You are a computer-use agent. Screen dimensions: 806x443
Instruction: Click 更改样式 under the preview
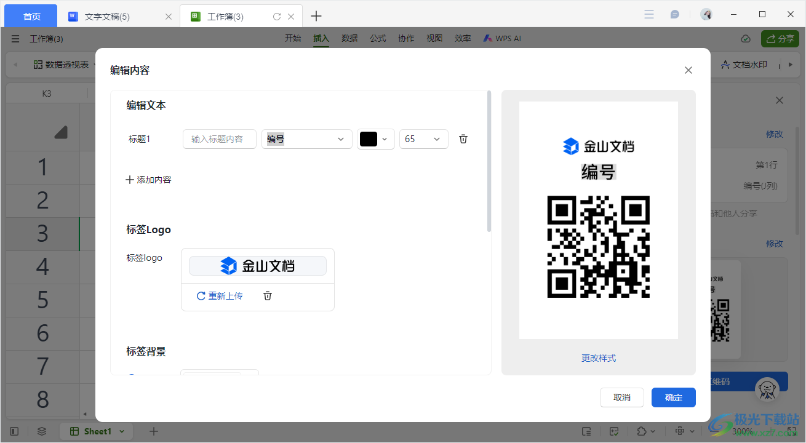[x=599, y=358]
